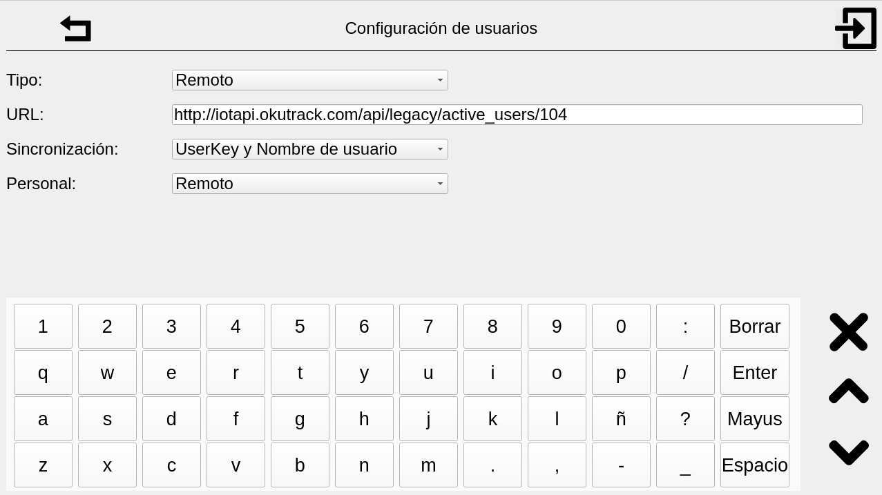Click the exit icon at top right

855,28
